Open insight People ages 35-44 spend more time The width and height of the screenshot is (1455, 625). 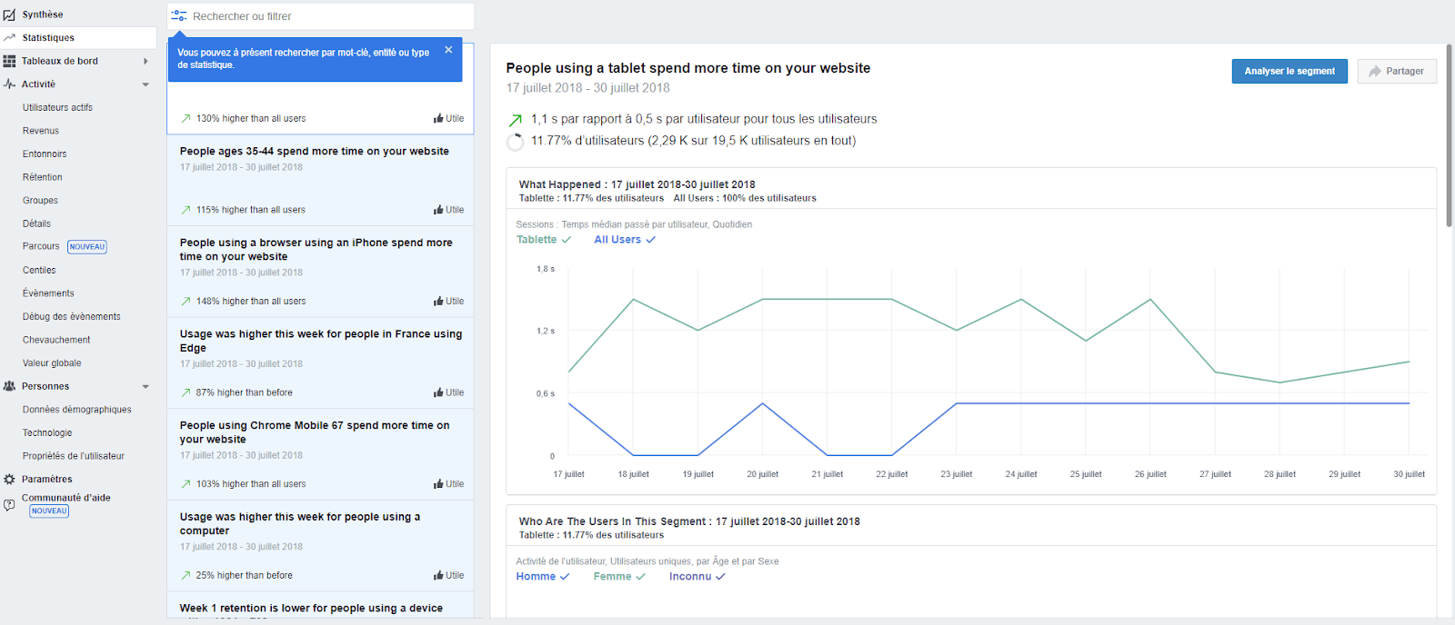[315, 152]
